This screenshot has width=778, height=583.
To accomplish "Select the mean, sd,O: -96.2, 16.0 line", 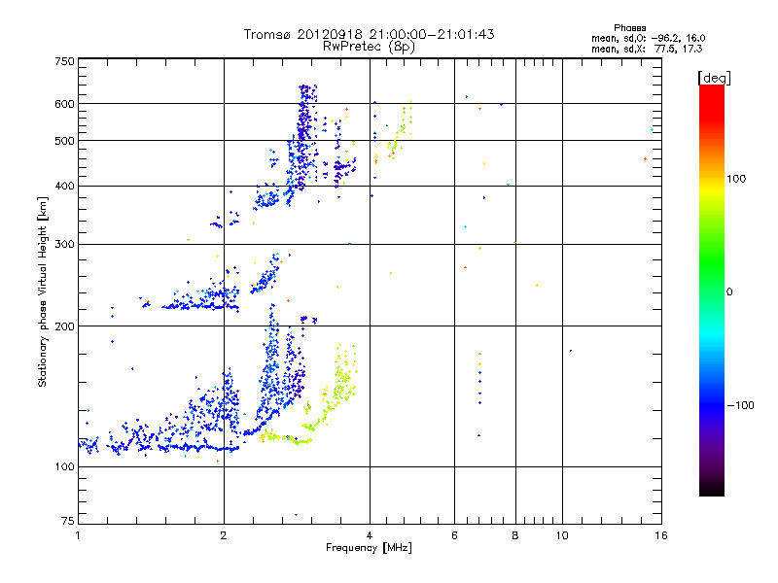I will 648,38.
